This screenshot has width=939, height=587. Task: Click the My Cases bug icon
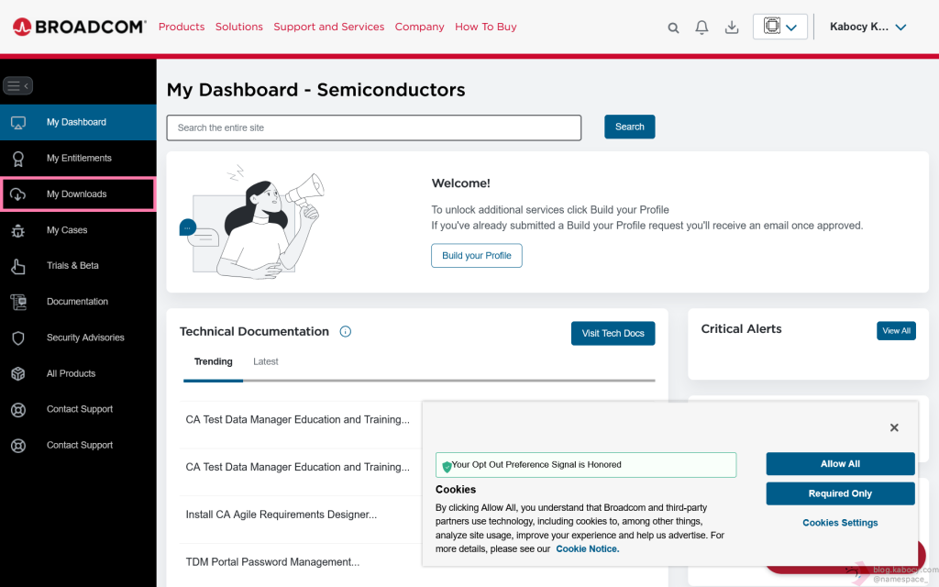pyautogui.click(x=17, y=230)
